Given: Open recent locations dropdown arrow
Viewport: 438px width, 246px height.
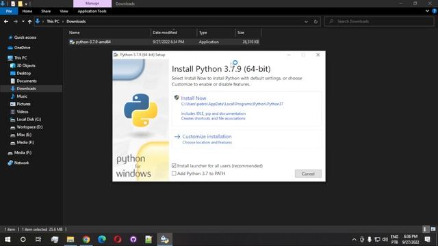Looking at the screenshot, I should (x=23, y=21).
